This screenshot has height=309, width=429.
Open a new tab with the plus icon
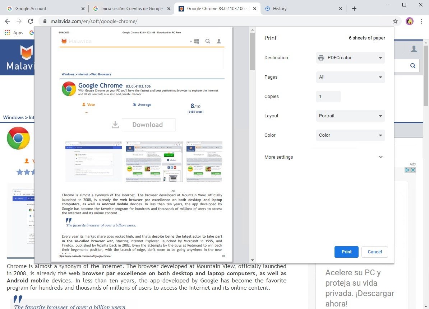[x=354, y=9]
